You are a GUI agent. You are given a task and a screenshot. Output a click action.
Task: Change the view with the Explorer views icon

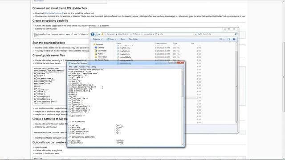pyautogui.click(x=220, y=39)
